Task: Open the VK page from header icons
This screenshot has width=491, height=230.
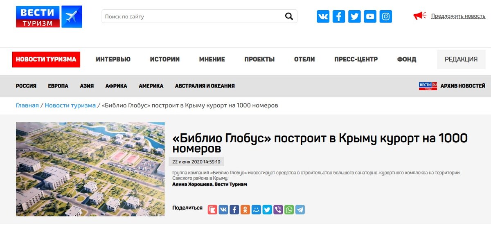Action: coord(323,16)
